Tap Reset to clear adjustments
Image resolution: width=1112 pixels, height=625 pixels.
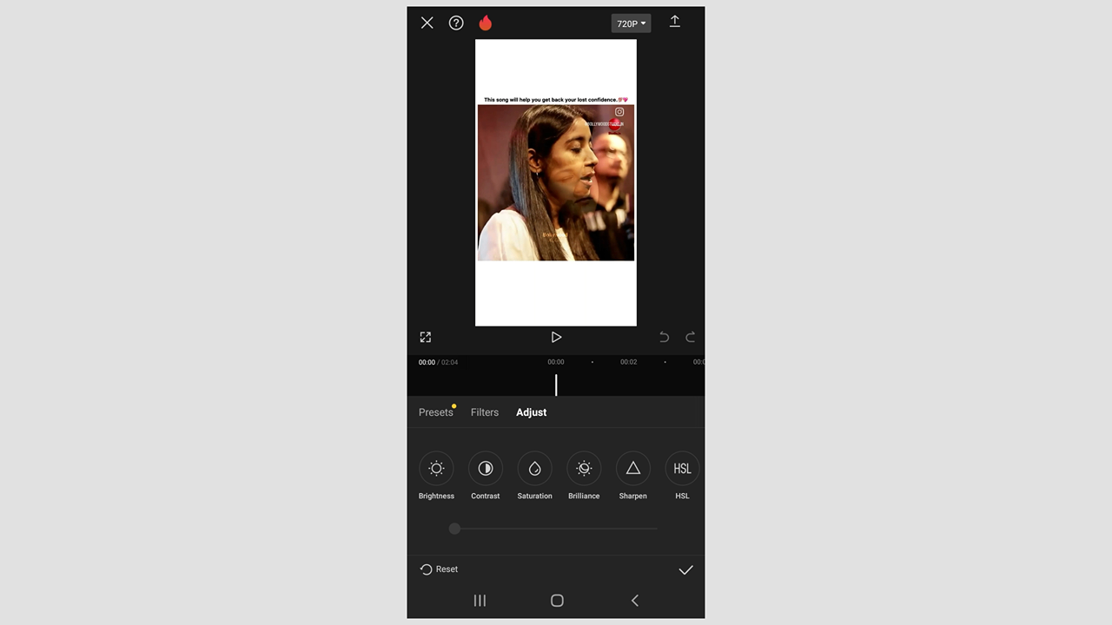(439, 569)
